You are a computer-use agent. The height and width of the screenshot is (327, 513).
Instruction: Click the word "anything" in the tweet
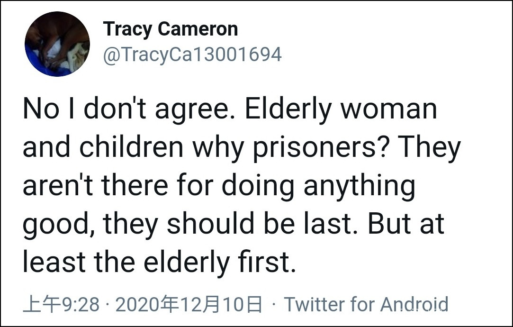click(x=360, y=186)
